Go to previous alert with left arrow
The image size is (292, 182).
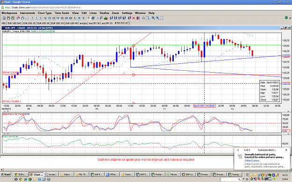(238, 150)
